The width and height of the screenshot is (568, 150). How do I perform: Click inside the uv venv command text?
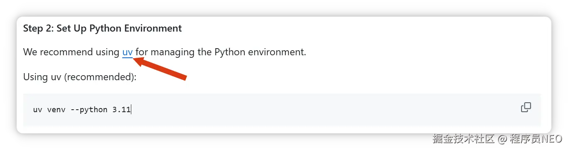82,110
